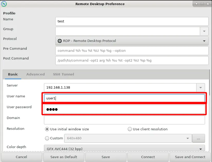Open the custom resolution editor ellipsis button
This screenshot has height=162, width=212.
pyautogui.click(x=199, y=138)
